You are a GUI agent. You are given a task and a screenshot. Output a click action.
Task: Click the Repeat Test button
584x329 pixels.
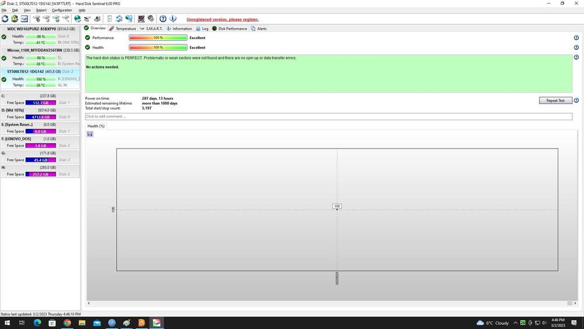point(555,101)
